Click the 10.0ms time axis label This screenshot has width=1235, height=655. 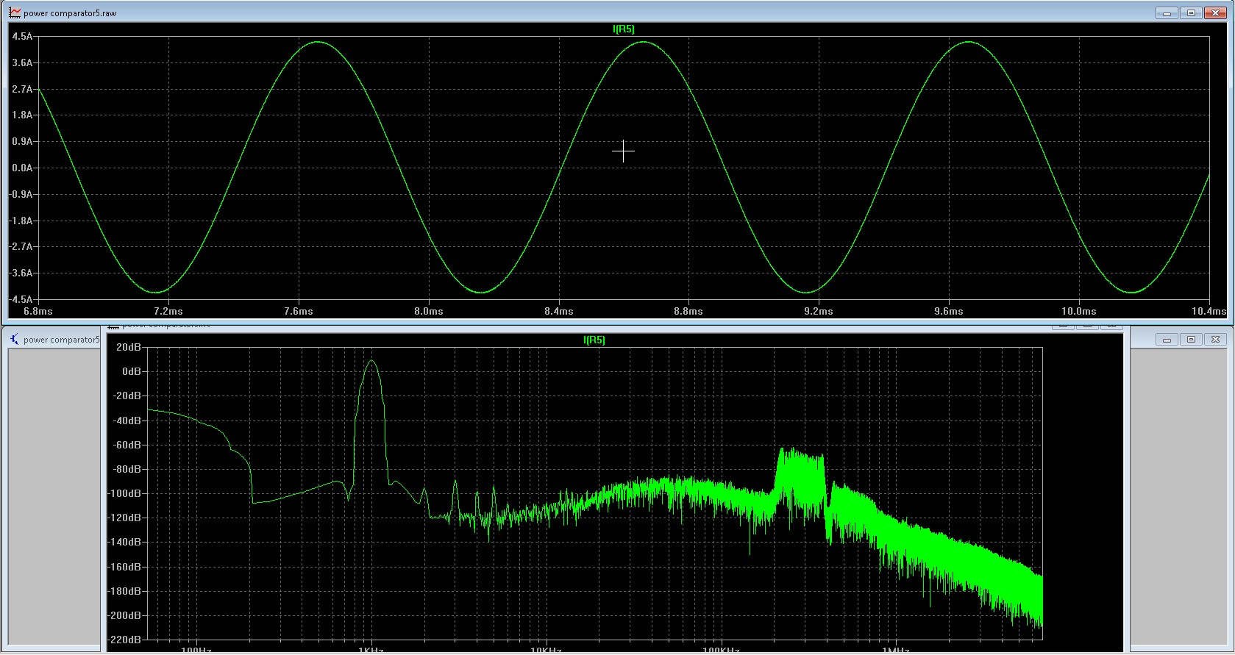click(1079, 312)
